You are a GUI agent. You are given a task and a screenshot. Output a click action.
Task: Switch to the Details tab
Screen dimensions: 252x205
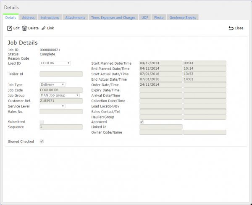(11, 18)
